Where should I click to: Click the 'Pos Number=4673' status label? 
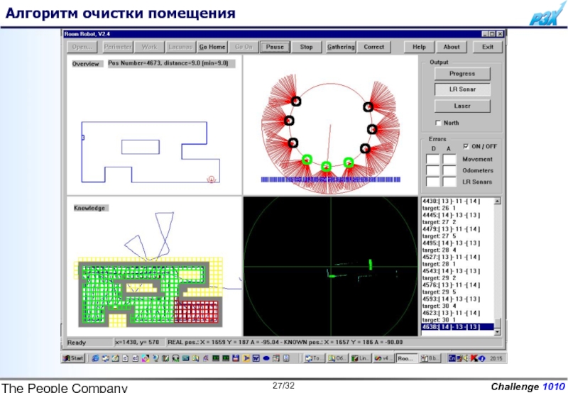(172, 63)
